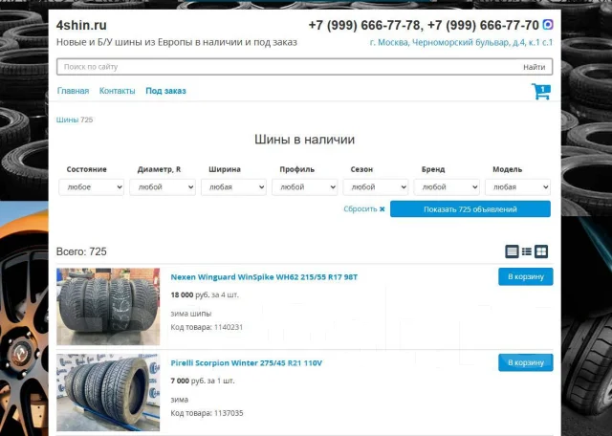Click Показать 725 объявлений button
The width and height of the screenshot is (612, 436).
coord(470,209)
